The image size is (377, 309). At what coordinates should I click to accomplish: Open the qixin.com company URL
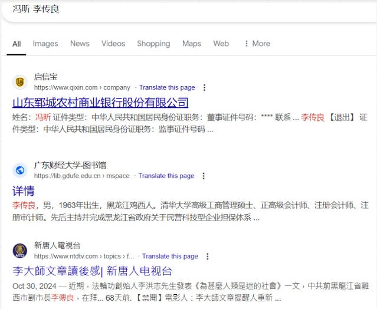point(82,87)
